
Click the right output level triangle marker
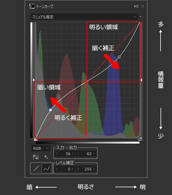tap(141, 80)
